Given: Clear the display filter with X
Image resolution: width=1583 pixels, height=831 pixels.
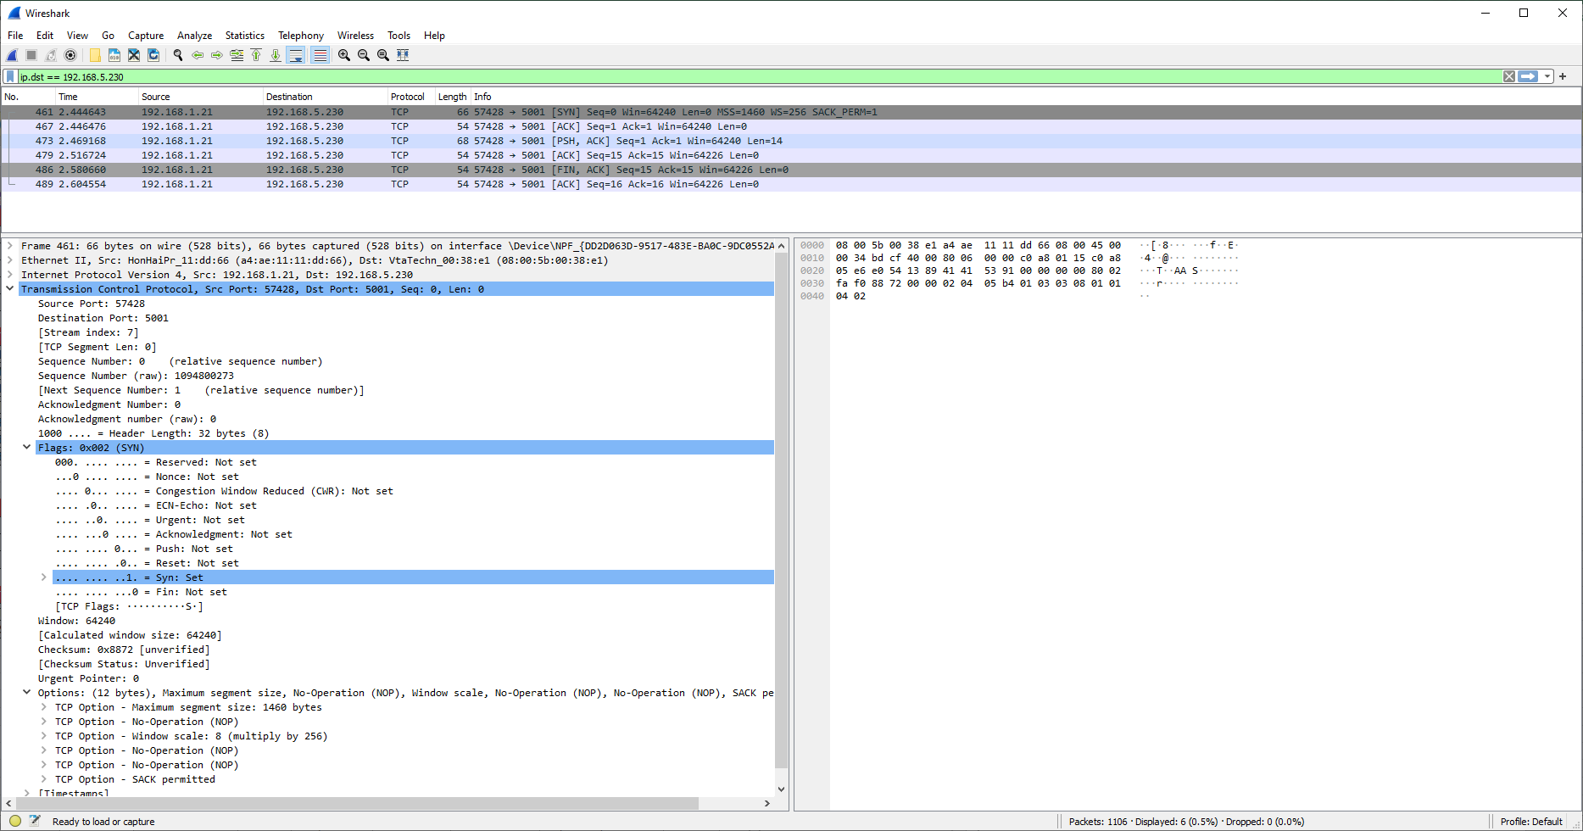Looking at the screenshot, I should 1509,76.
